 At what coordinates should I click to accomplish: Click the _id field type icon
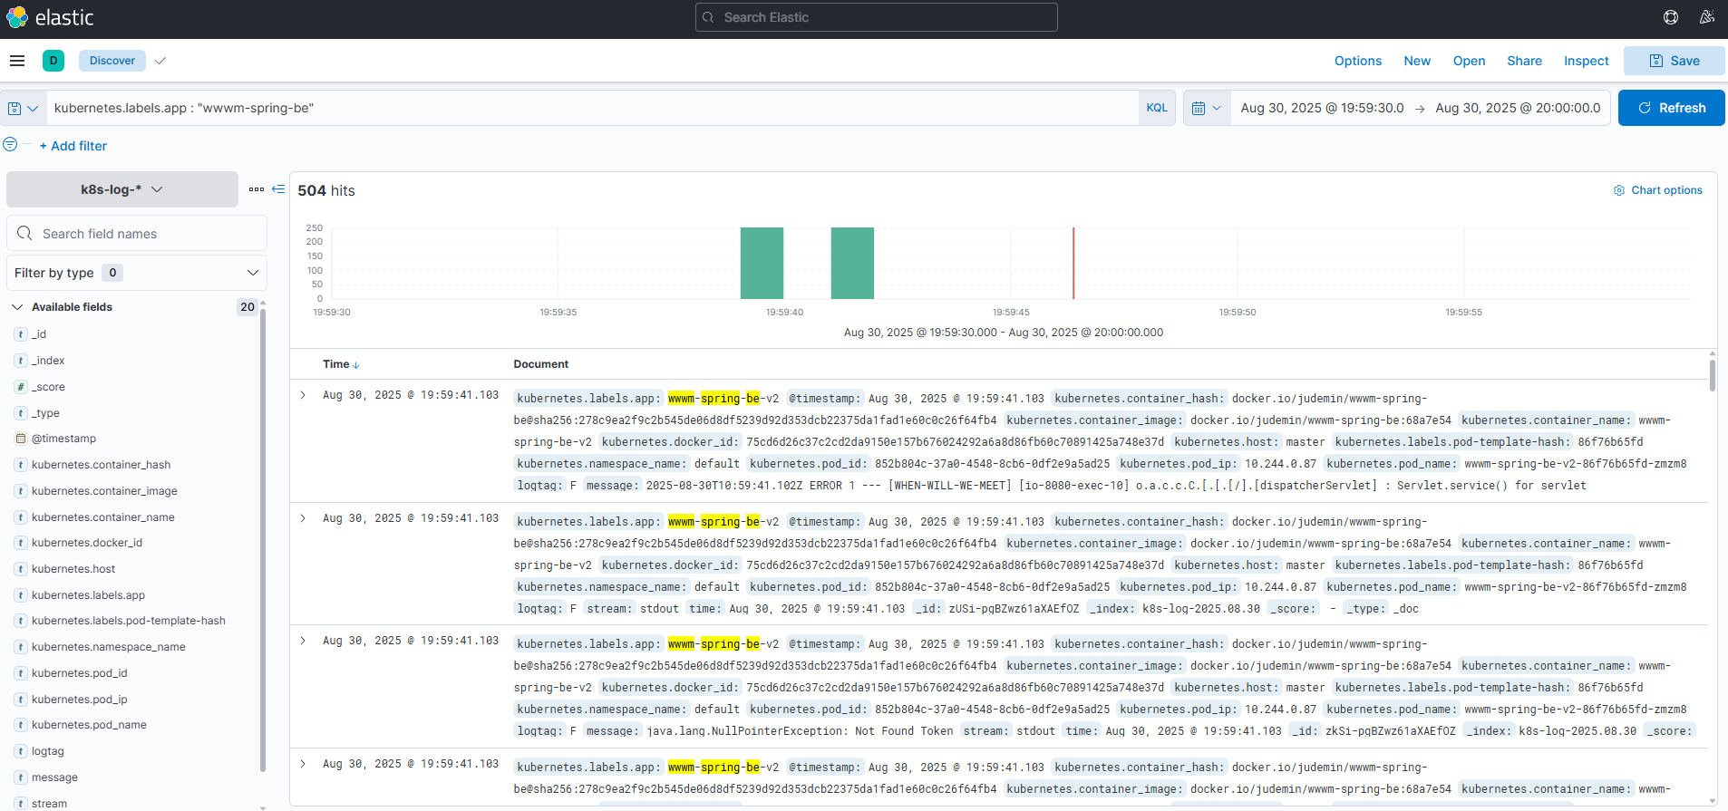[21, 334]
